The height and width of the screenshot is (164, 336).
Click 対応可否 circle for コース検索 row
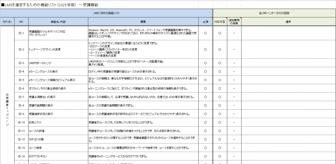tap(220, 147)
